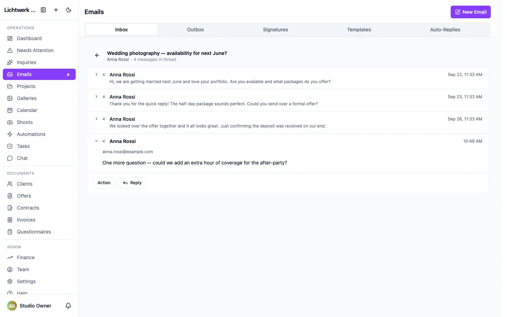This screenshot has height=317, width=507.
Task: Go back using the arrow icon
Action: coord(97,55)
